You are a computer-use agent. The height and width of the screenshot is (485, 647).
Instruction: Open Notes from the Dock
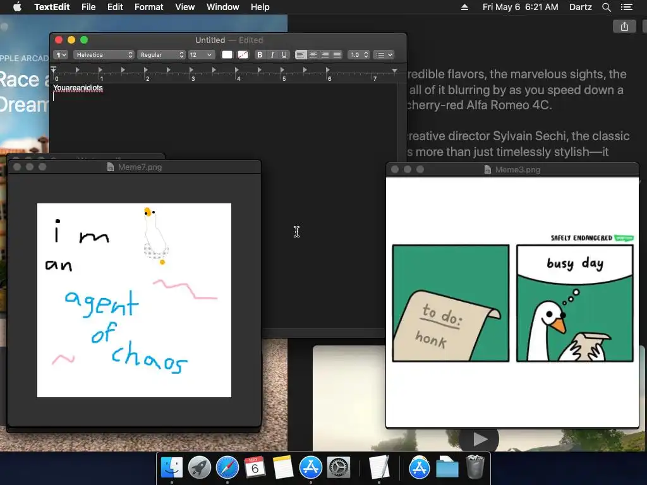tap(282, 467)
